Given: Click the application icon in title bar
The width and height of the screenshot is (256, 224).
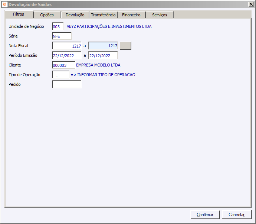Looking at the screenshot, I should click(5, 4).
